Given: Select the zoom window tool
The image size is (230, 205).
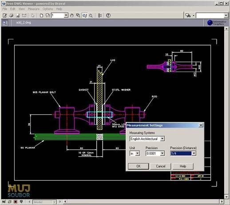Looking at the screenshot, I should click(78, 15).
